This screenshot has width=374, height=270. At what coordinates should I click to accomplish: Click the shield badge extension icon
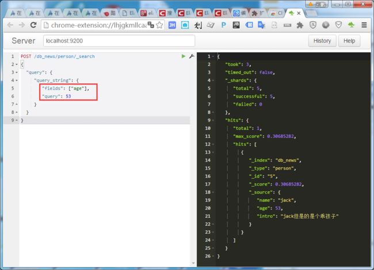(312, 25)
